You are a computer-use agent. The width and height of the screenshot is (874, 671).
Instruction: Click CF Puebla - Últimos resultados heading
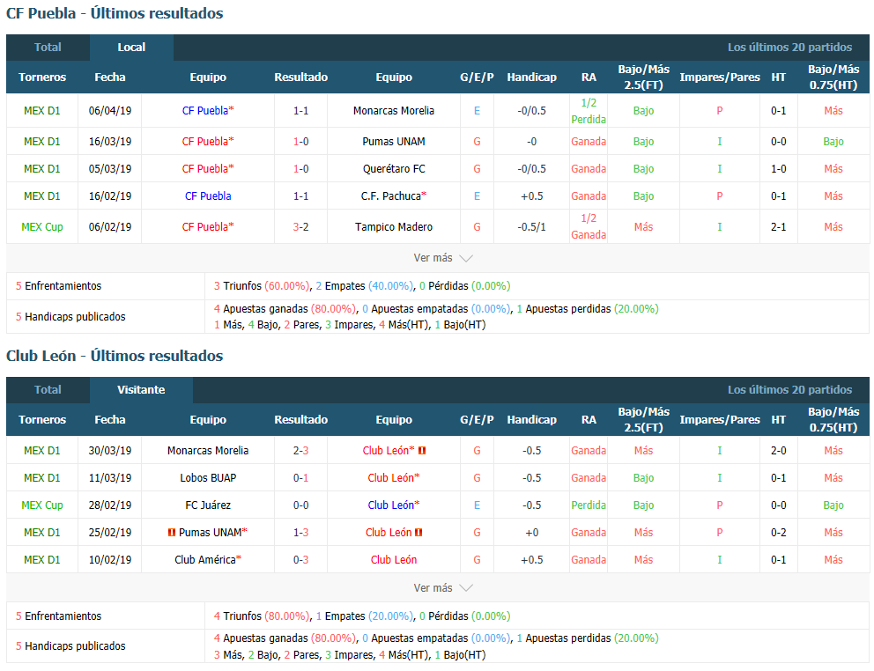tap(115, 13)
